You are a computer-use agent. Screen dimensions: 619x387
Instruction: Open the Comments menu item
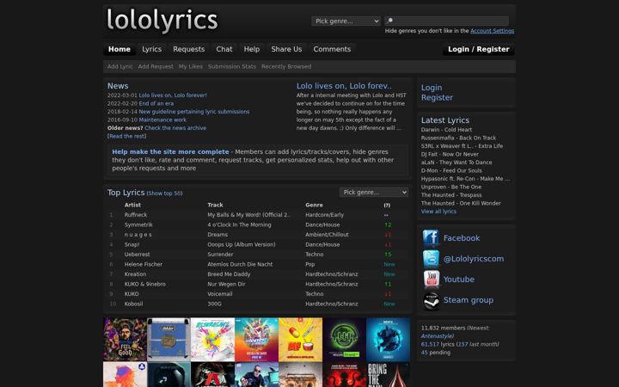(x=332, y=49)
